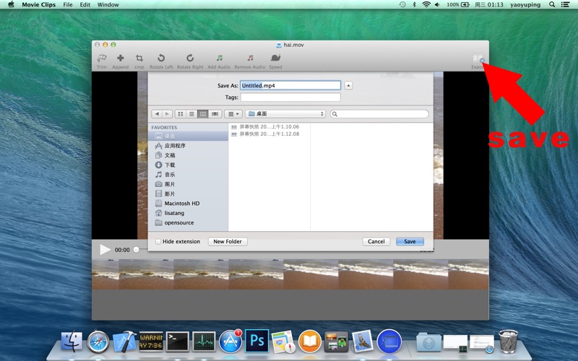Click the Wi-Fi menu bar icon
The height and width of the screenshot is (361, 578).
426,4
